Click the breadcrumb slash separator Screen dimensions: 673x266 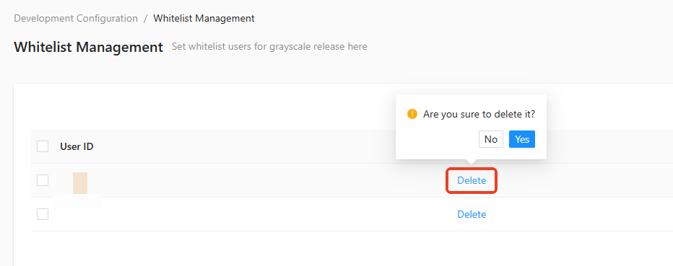[145, 19]
